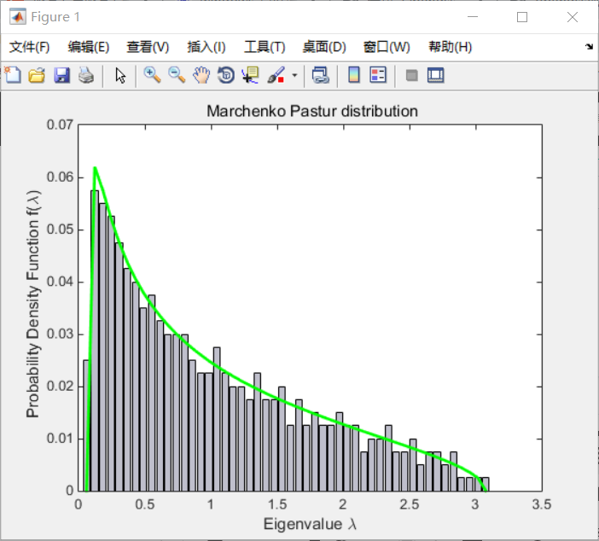Open a file with the folder icon
Screen dimensions: 599x541
(37, 75)
